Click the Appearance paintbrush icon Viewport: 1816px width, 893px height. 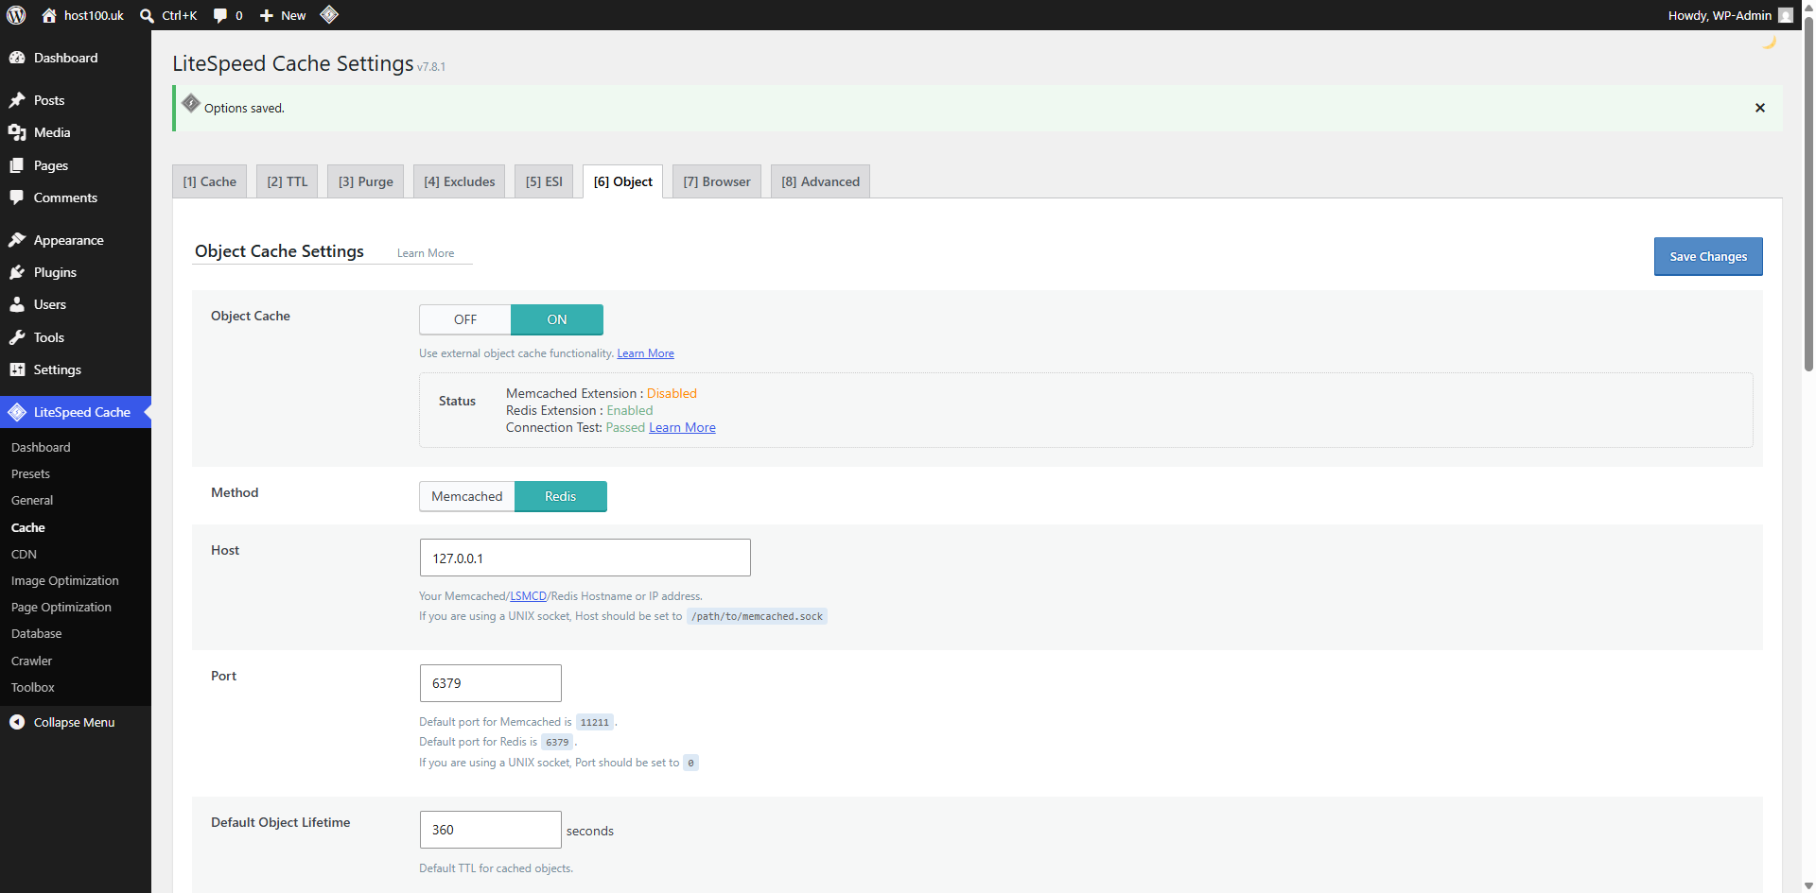[x=17, y=240]
